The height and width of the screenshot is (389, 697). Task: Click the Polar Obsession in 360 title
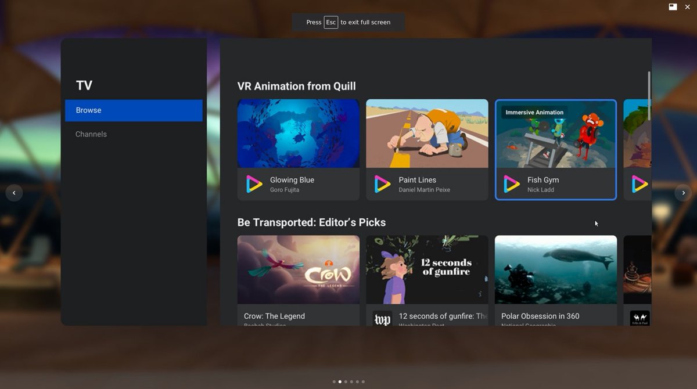coord(540,316)
